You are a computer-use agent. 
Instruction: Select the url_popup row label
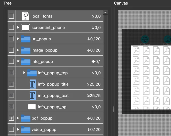[x=41, y=39]
